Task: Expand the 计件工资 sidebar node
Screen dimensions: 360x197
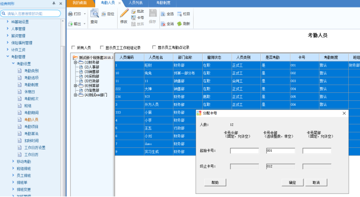Action: [7, 50]
